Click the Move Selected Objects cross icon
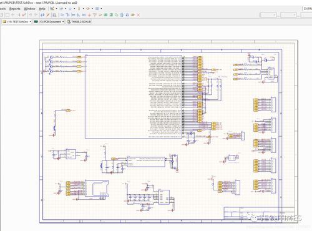This screenshot has height=231, width=312. [12, 15]
